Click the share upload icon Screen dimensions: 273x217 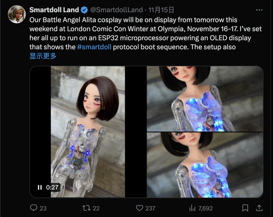point(259,208)
